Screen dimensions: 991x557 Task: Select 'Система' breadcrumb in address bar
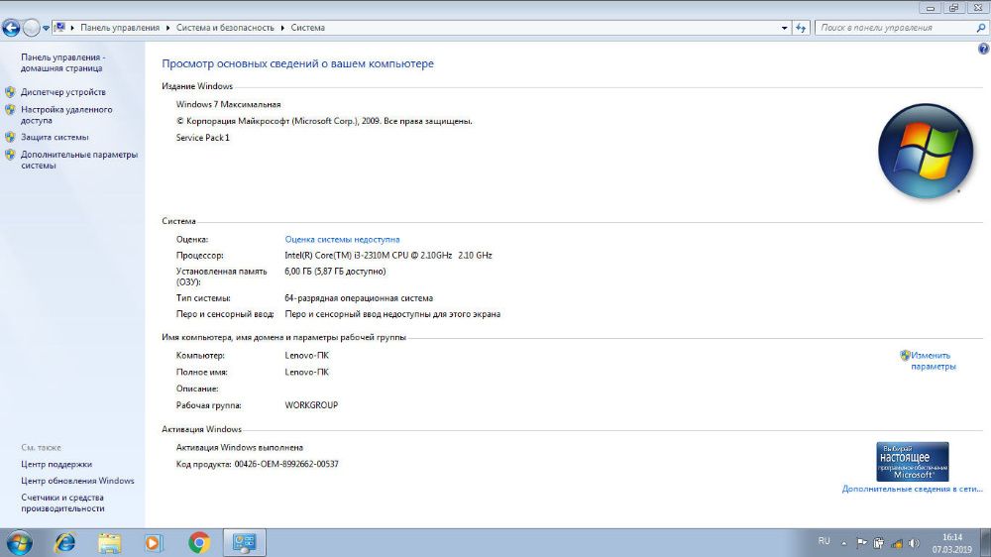(x=308, y=28)
